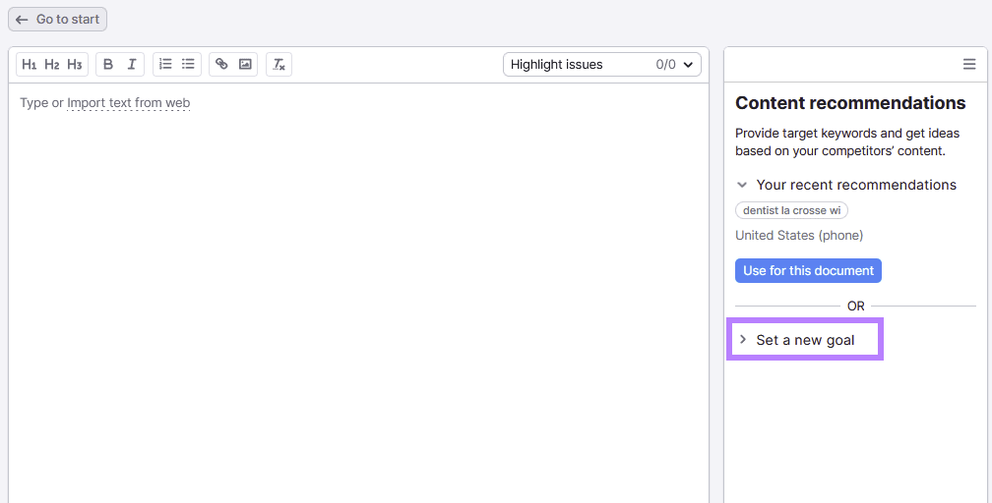992x503 pixels.
Task: Apply Heading 2 formatting
Action: pyautogui.click(x=52, y=65)
